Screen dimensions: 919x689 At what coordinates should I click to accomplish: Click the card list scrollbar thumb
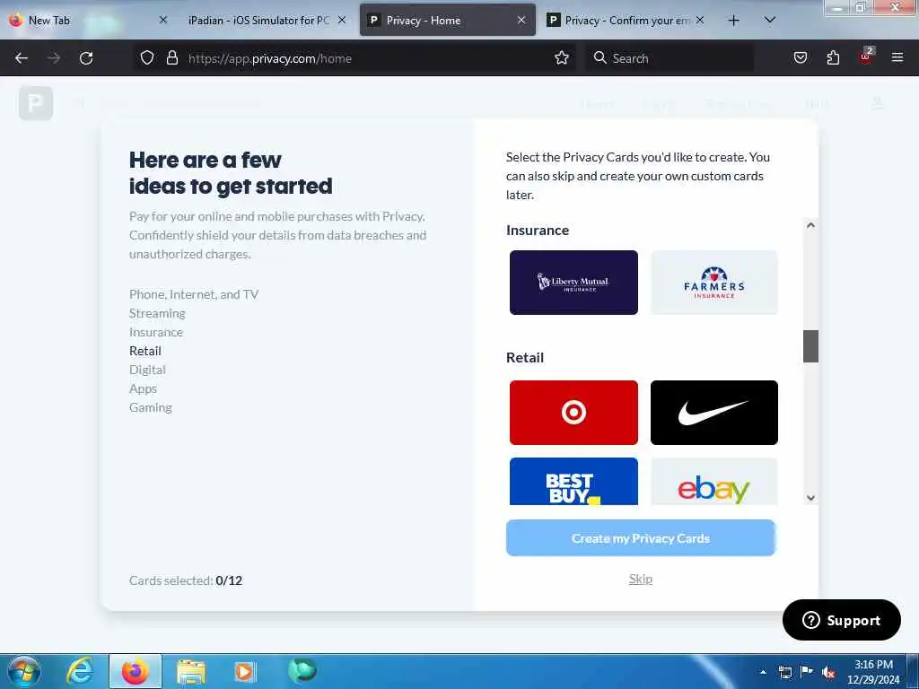pos(810,346)
